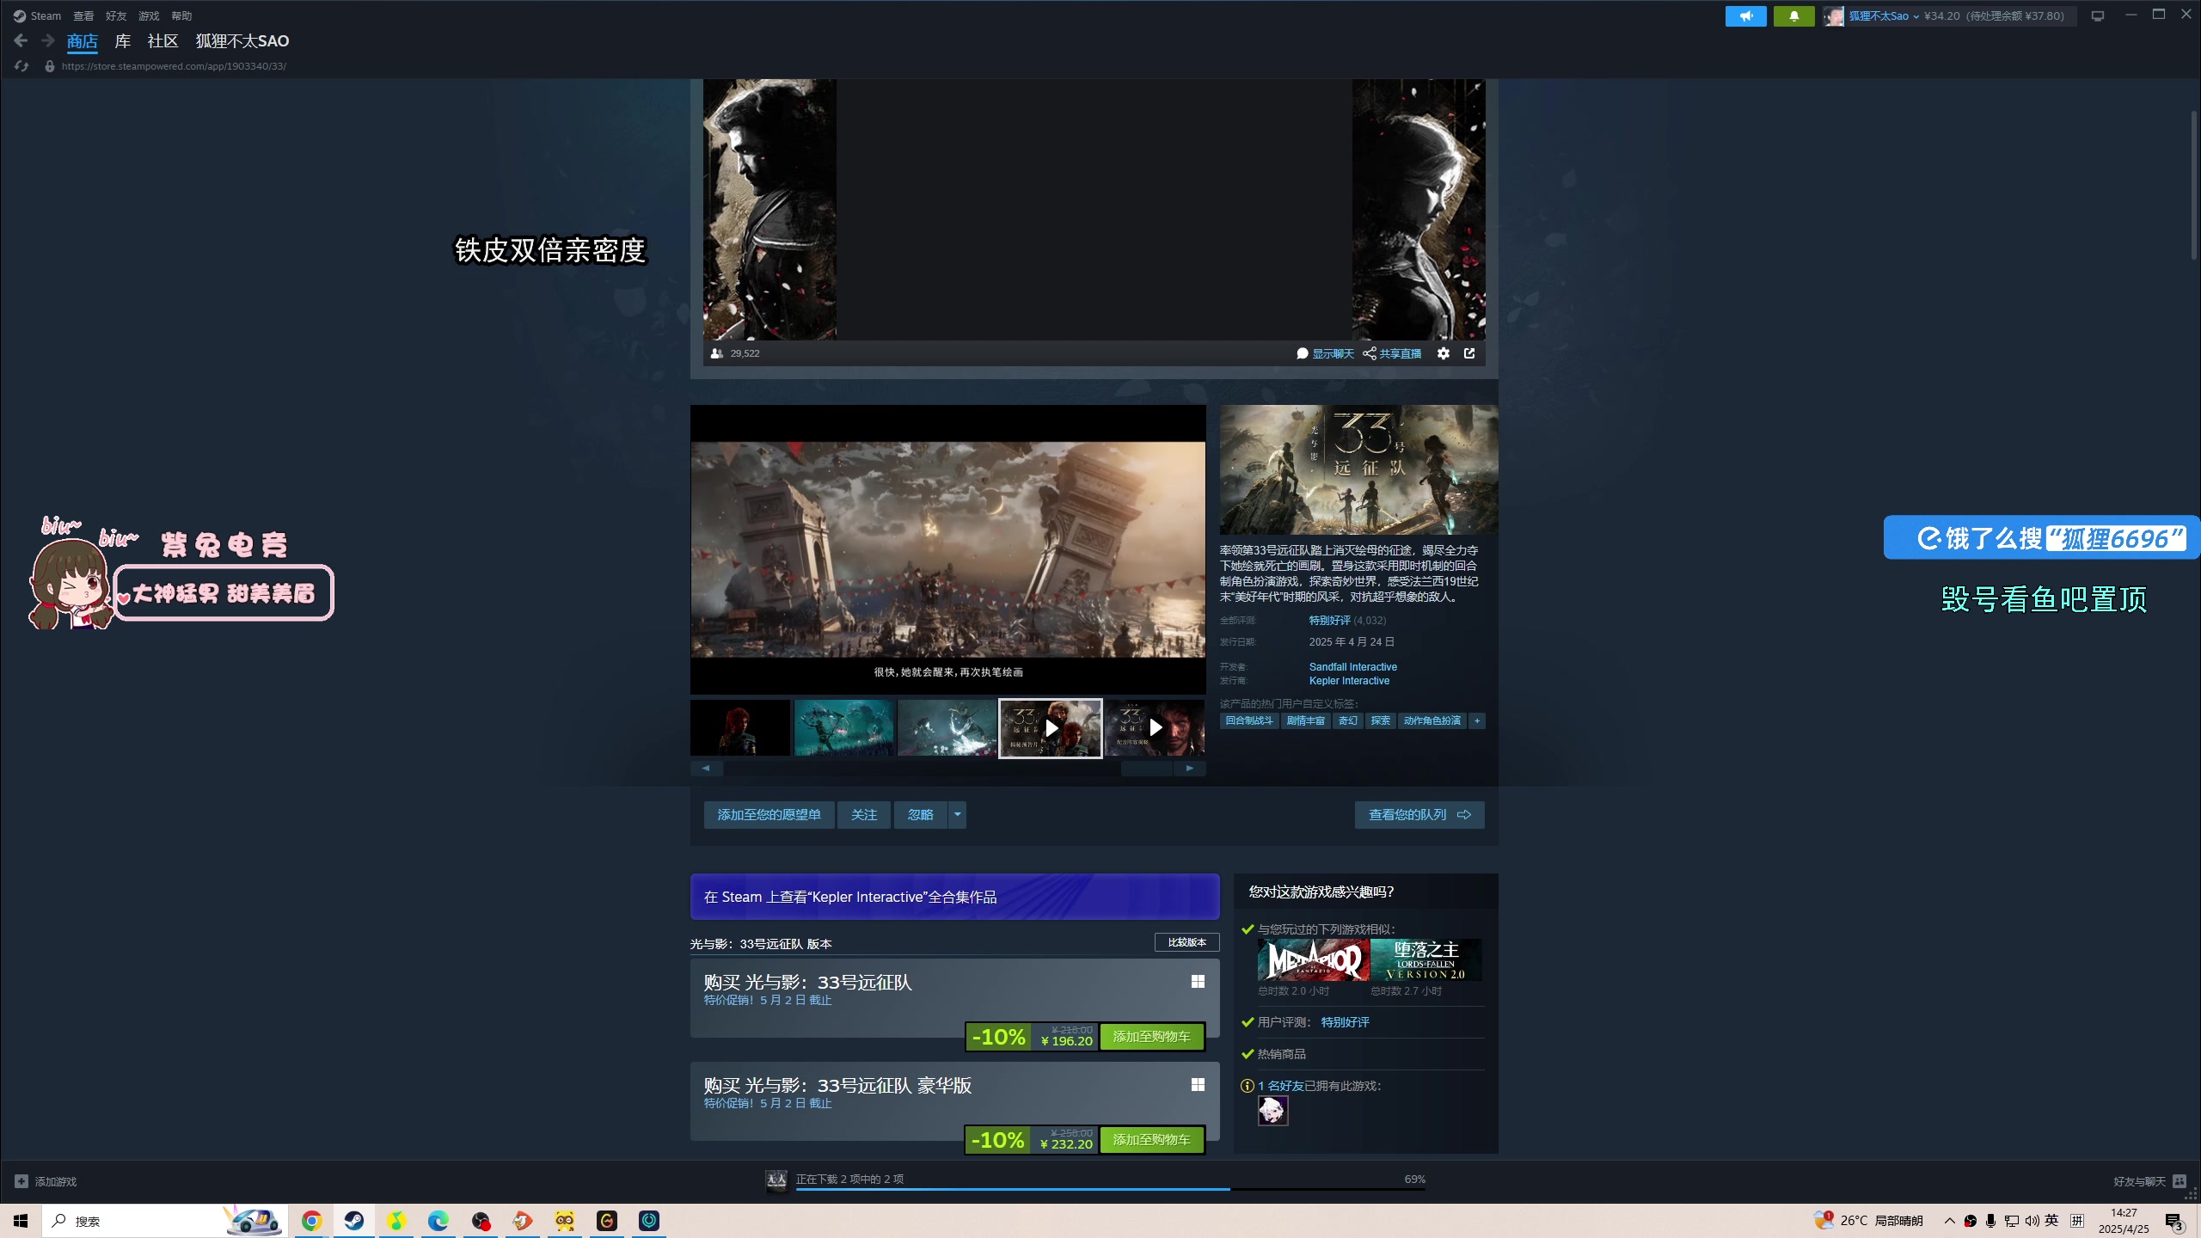Expand the ignore options dropdown arrow

[x=957, y=814]
